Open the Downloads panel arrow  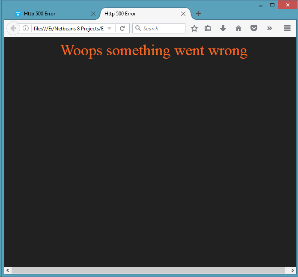tap(223, 28)
